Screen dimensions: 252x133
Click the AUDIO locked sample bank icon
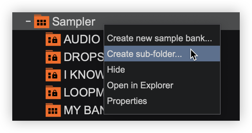53,39
